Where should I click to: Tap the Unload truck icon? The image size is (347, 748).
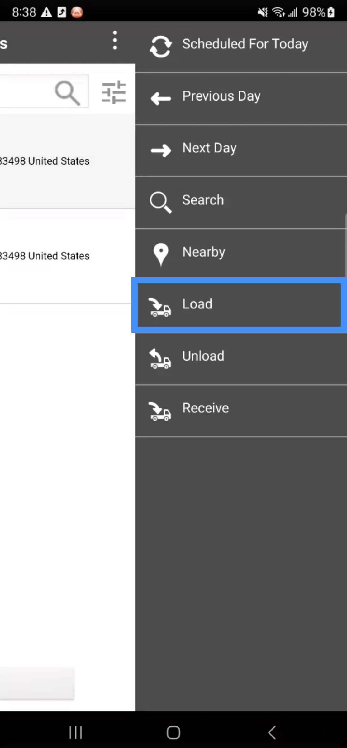click(x=160, y=359)
